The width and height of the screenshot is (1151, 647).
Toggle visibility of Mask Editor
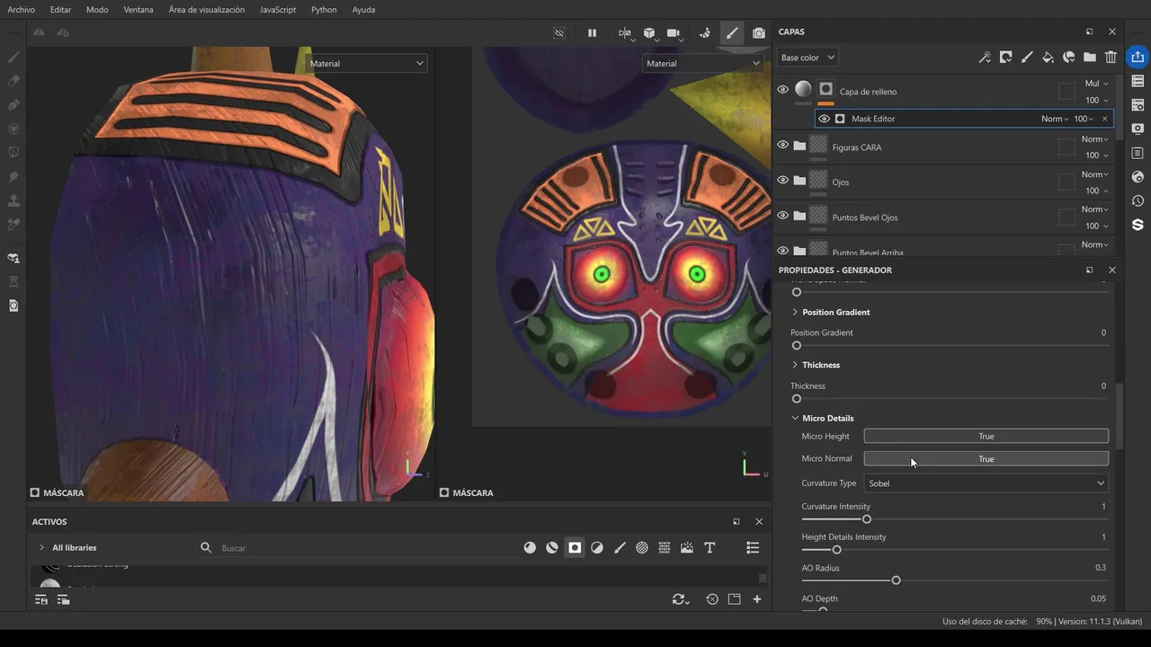pos(824,119)
